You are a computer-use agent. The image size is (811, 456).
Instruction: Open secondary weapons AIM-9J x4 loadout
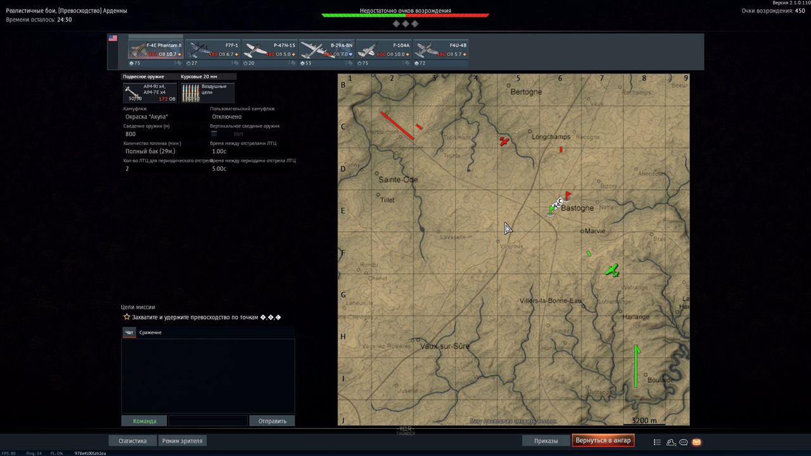150,92
